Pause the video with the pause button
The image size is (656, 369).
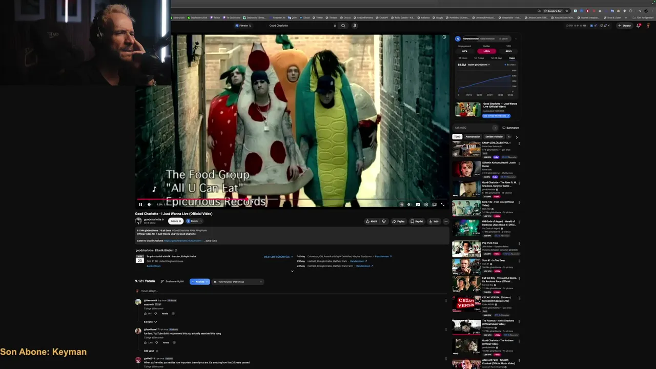click(x=140, y=204)
